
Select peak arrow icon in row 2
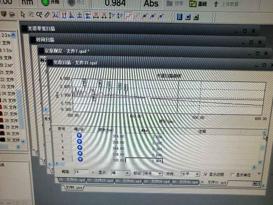coord(79,135)
